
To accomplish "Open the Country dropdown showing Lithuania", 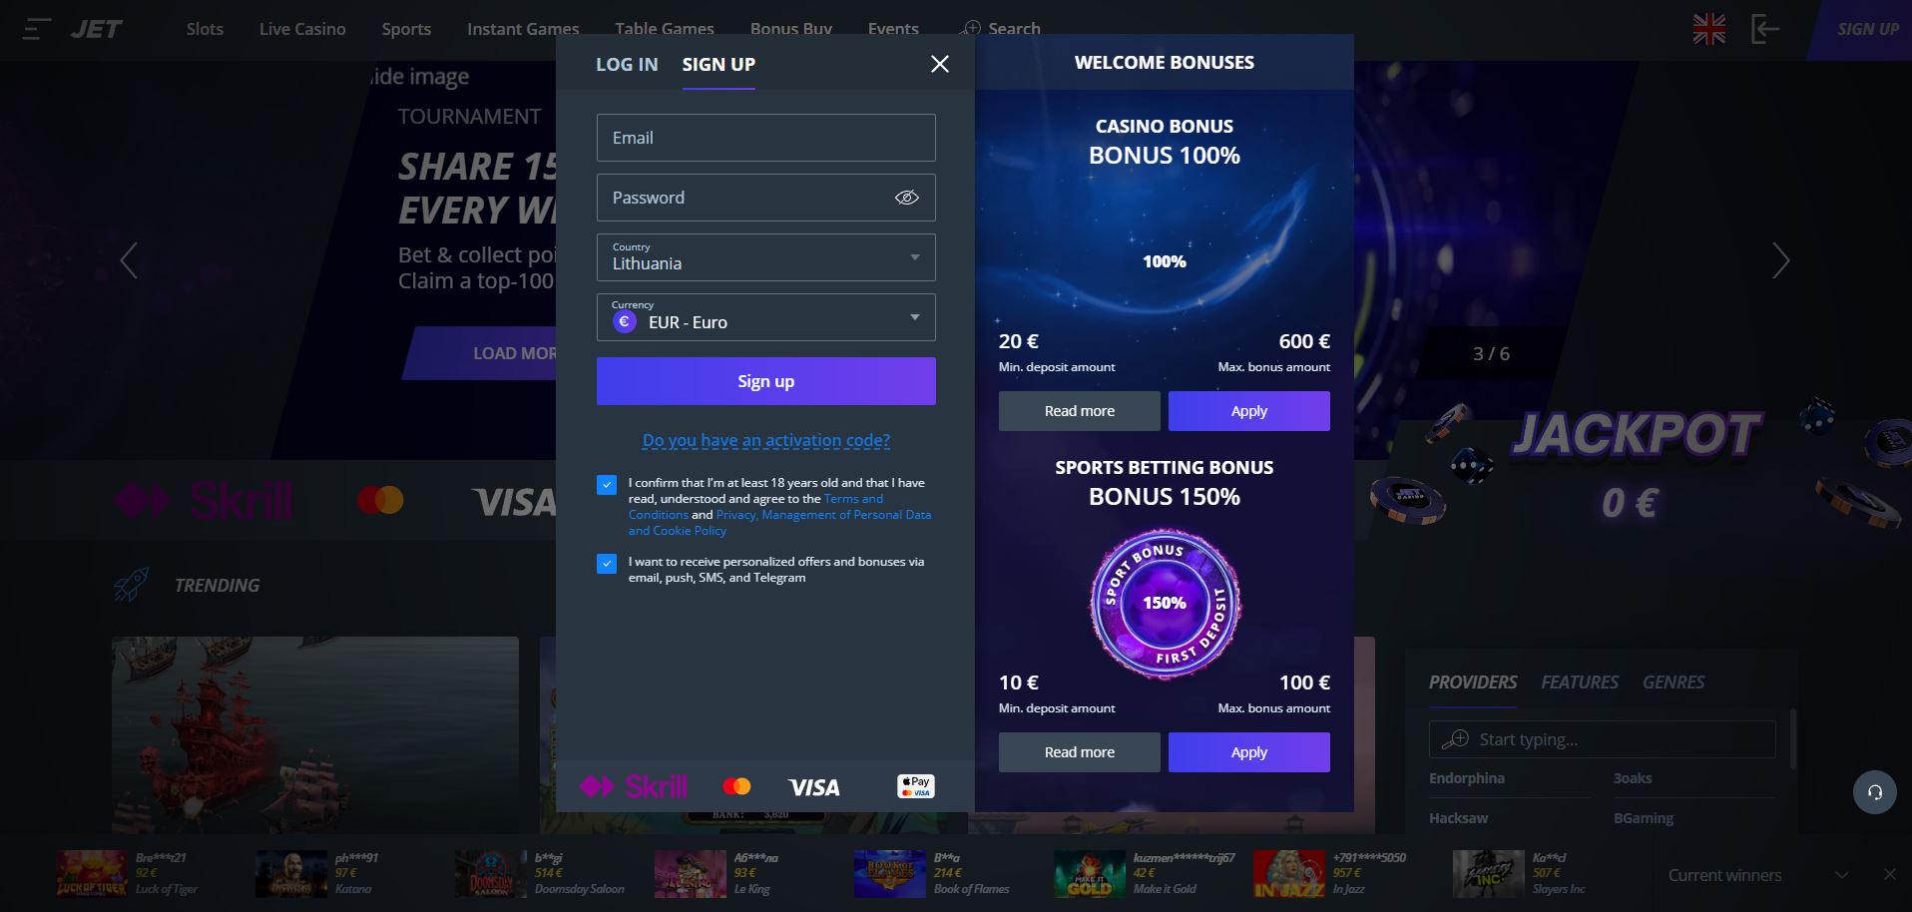I will coord(765,257).
